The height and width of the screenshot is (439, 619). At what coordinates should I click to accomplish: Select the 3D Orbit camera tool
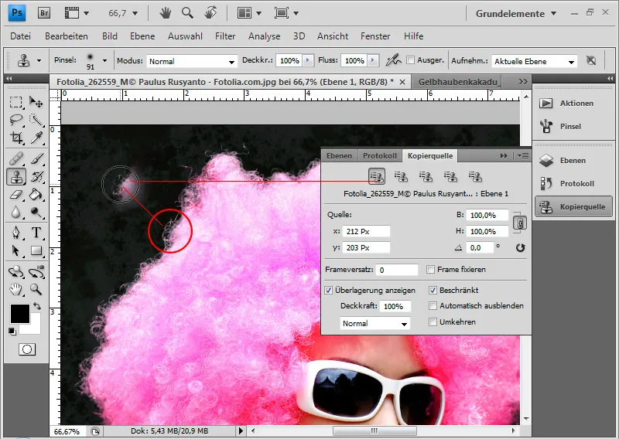pyautogui.click(x=36, y=272)
